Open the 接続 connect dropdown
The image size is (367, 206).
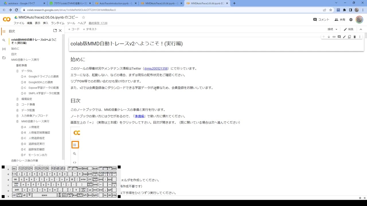point(333,29)
